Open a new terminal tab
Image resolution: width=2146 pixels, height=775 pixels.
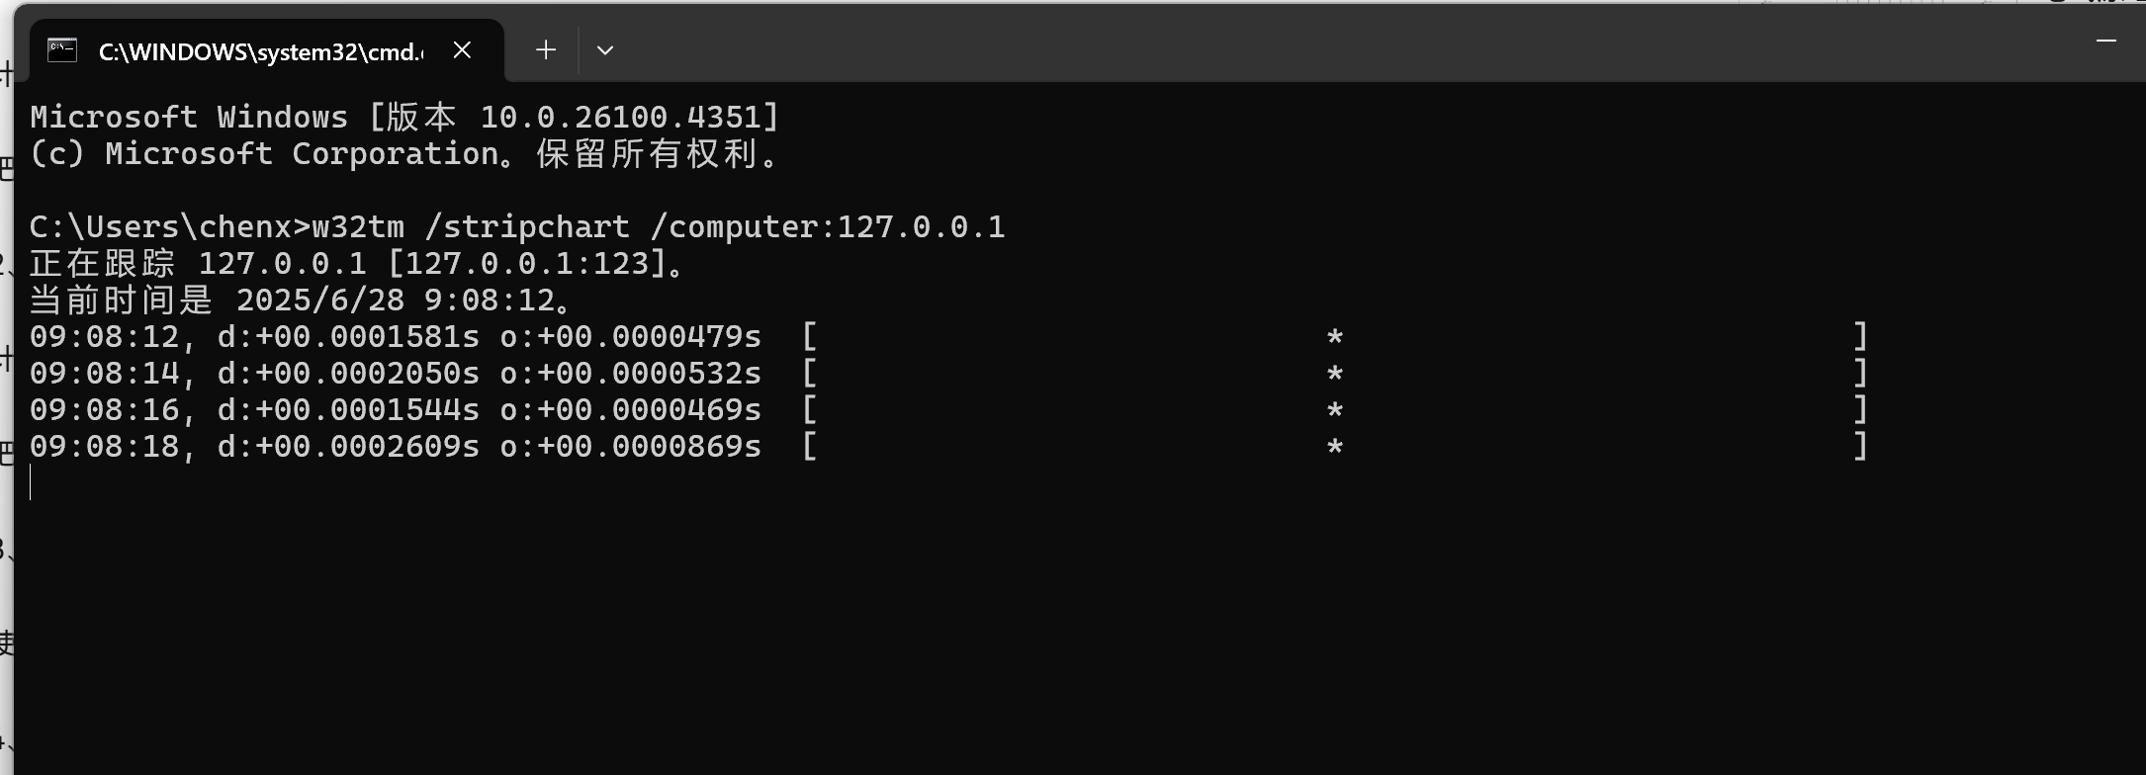pos(546,49)
